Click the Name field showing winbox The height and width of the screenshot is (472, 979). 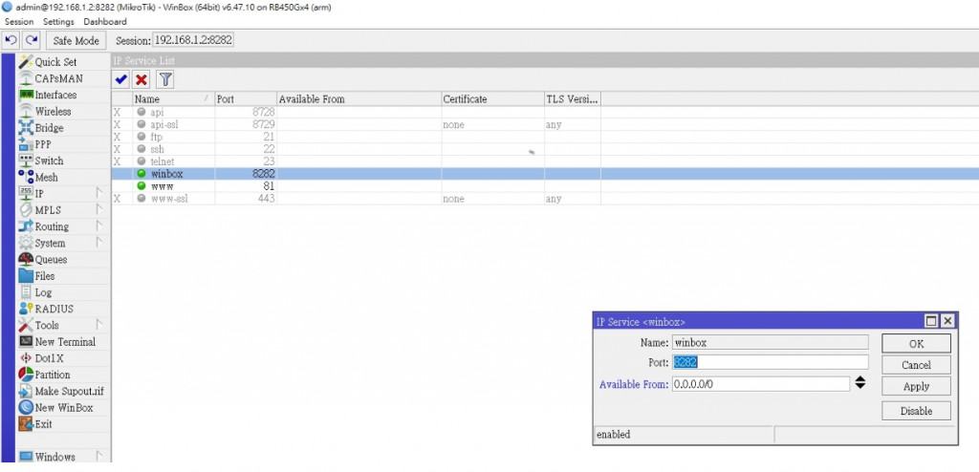pyautogui.click(x=770, y=342)
